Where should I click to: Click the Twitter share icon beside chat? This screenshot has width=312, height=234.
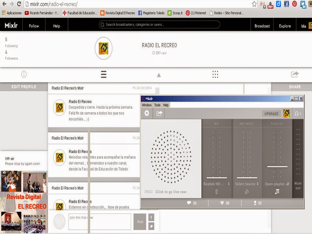151,226
